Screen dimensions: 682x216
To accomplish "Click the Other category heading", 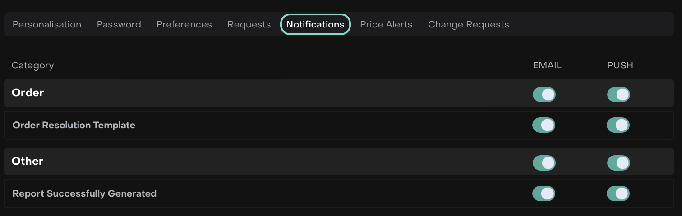I will (x=28, y=161).
